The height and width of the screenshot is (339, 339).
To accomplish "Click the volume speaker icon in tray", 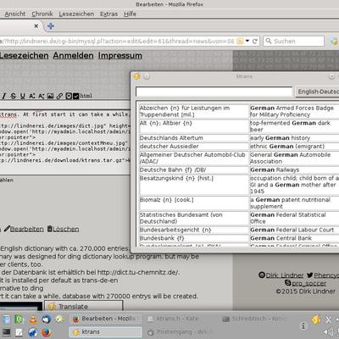I will 328,332.
